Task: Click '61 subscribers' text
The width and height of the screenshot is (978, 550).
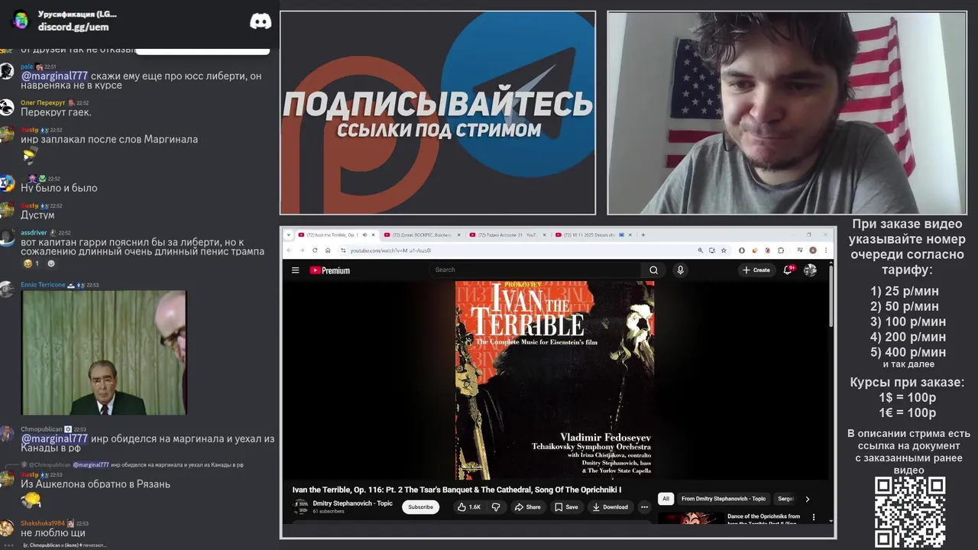Action: pos(329,512)
